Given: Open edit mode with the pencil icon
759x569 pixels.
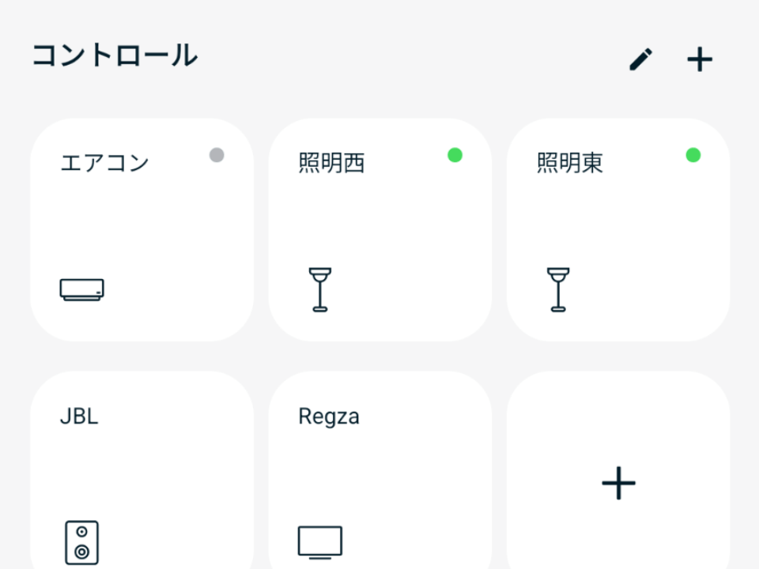Looking at the screenshot, I should (642, 58).
